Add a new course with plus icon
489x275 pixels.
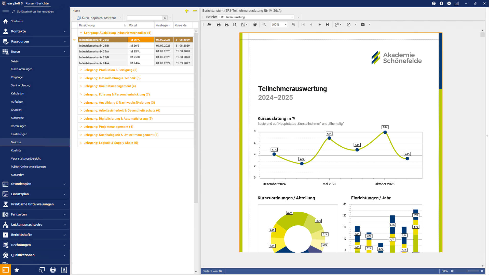tap(187, 11)
